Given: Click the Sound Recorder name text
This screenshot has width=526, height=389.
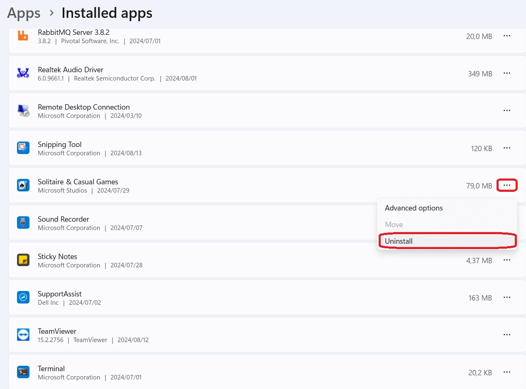Looking at the screenshot, I should [x=64, y=219].
